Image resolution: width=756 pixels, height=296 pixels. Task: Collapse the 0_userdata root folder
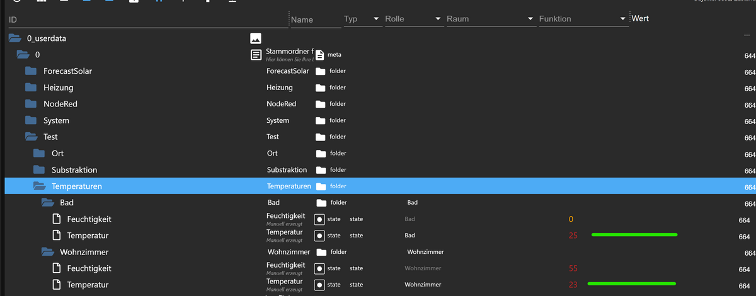pyautogui.click(x=14, y=38)
